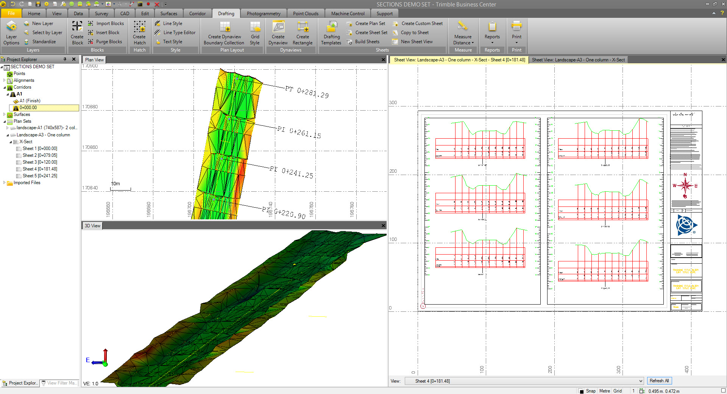Open Layer Options in the Layers group
This screenshot has height=394, width=727.
point(11,33)
